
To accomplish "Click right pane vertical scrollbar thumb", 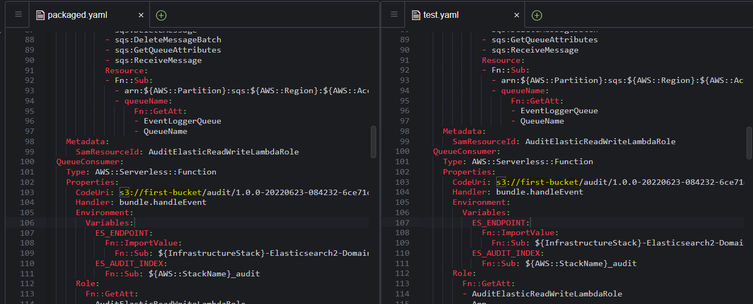I will click(x=749, y=143).
